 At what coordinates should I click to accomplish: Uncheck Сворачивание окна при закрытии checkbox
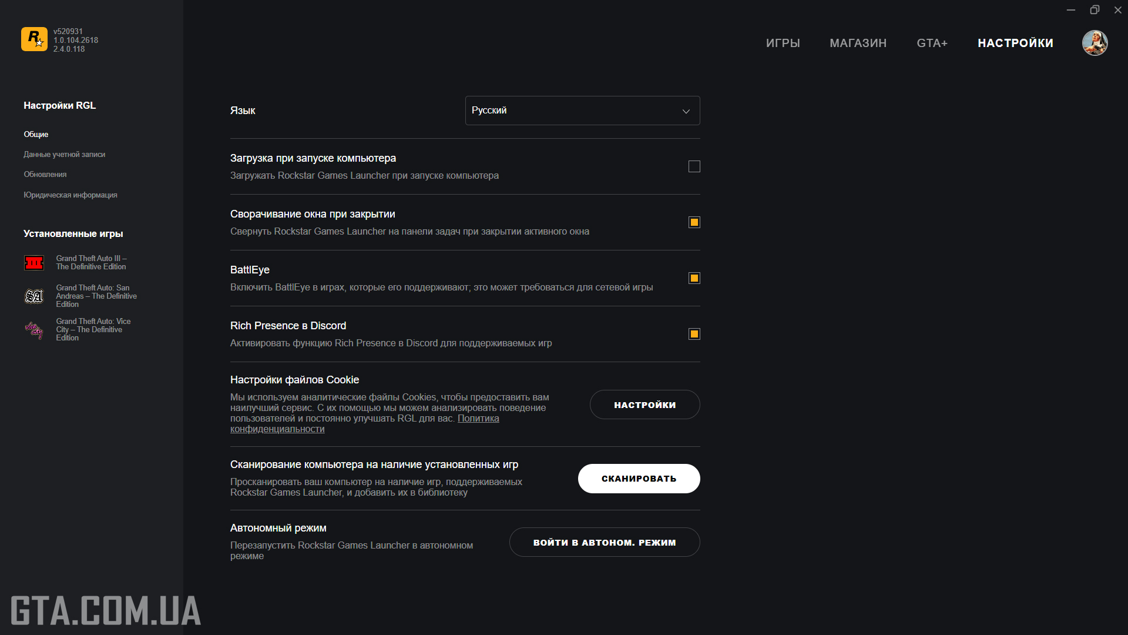tap(694, 222)
